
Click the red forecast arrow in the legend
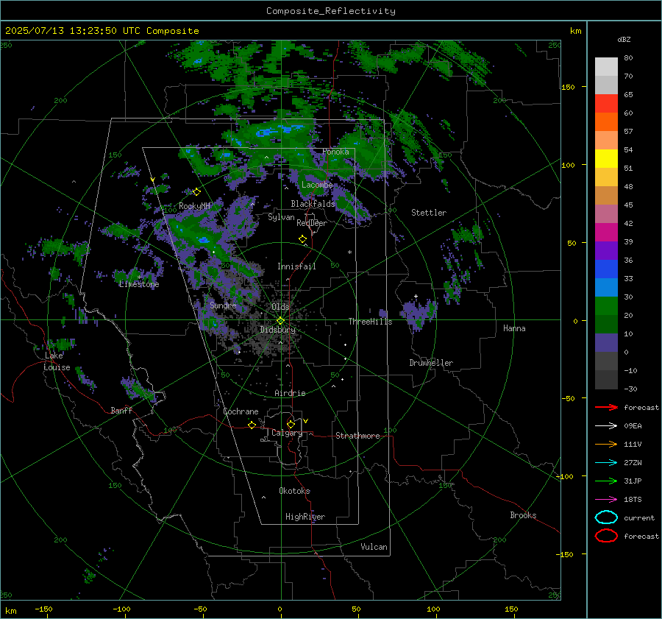point(606,407)
